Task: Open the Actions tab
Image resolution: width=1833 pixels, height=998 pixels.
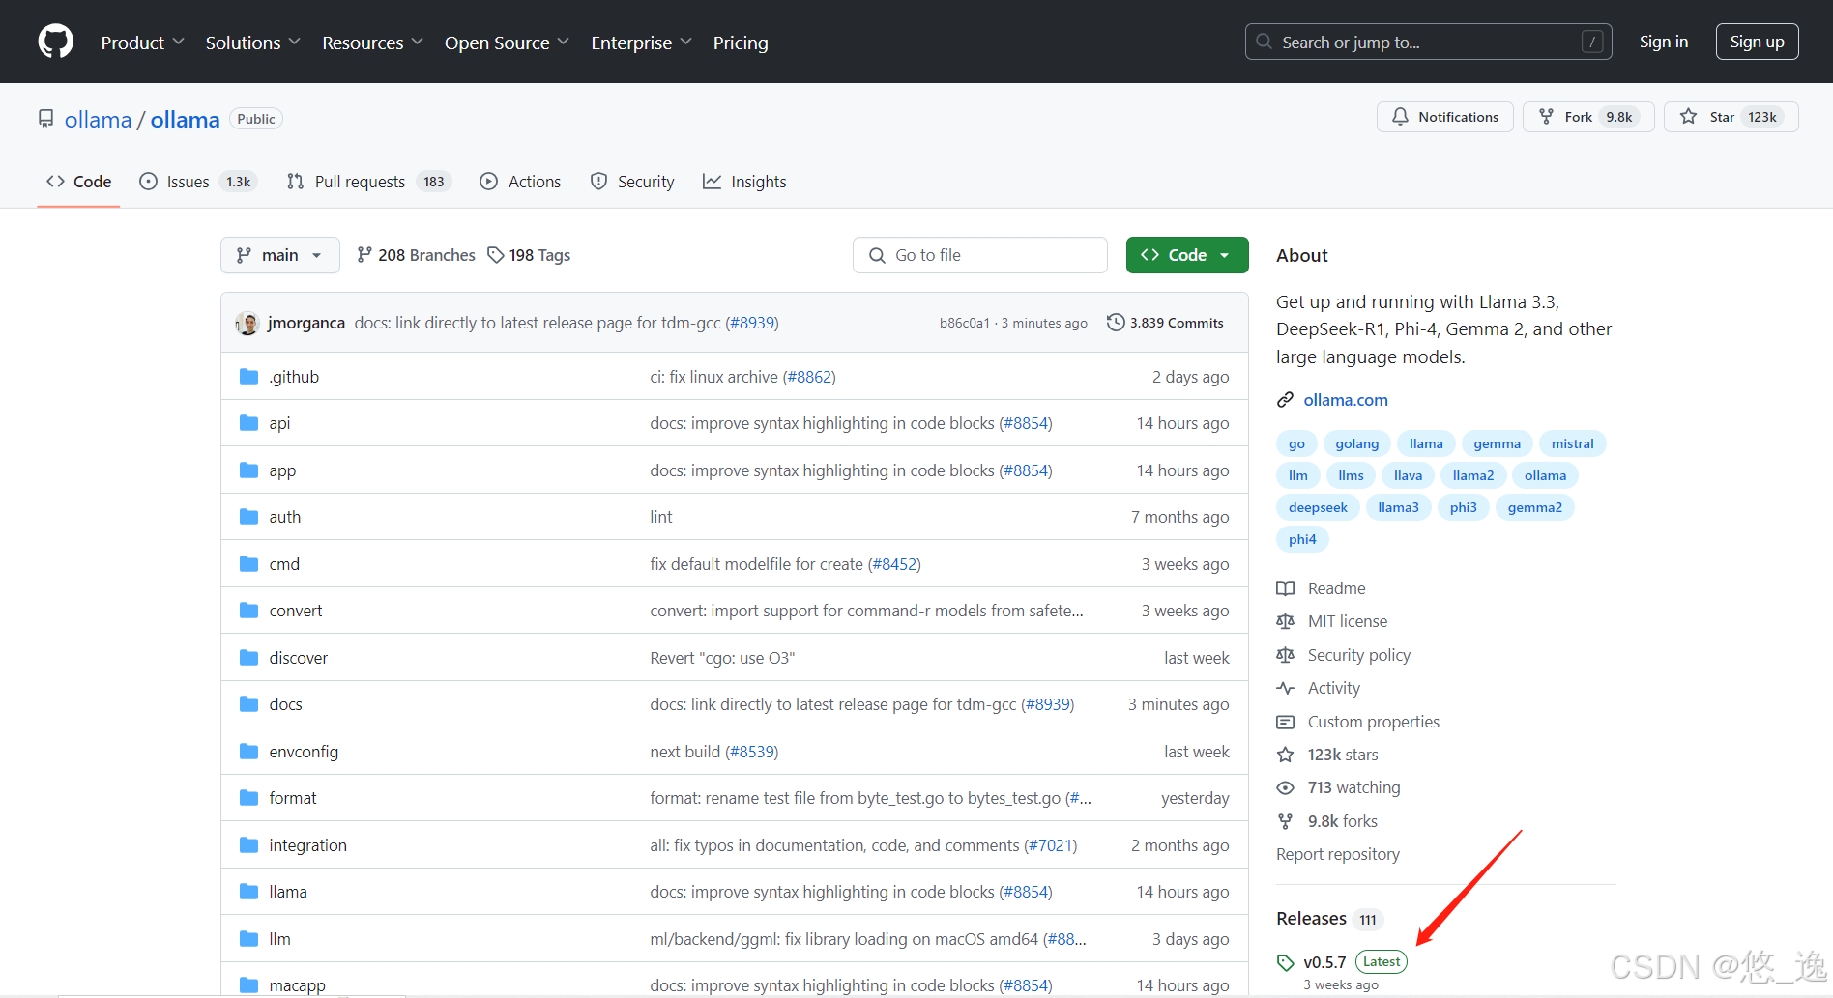Action: (x=520, y=182)
